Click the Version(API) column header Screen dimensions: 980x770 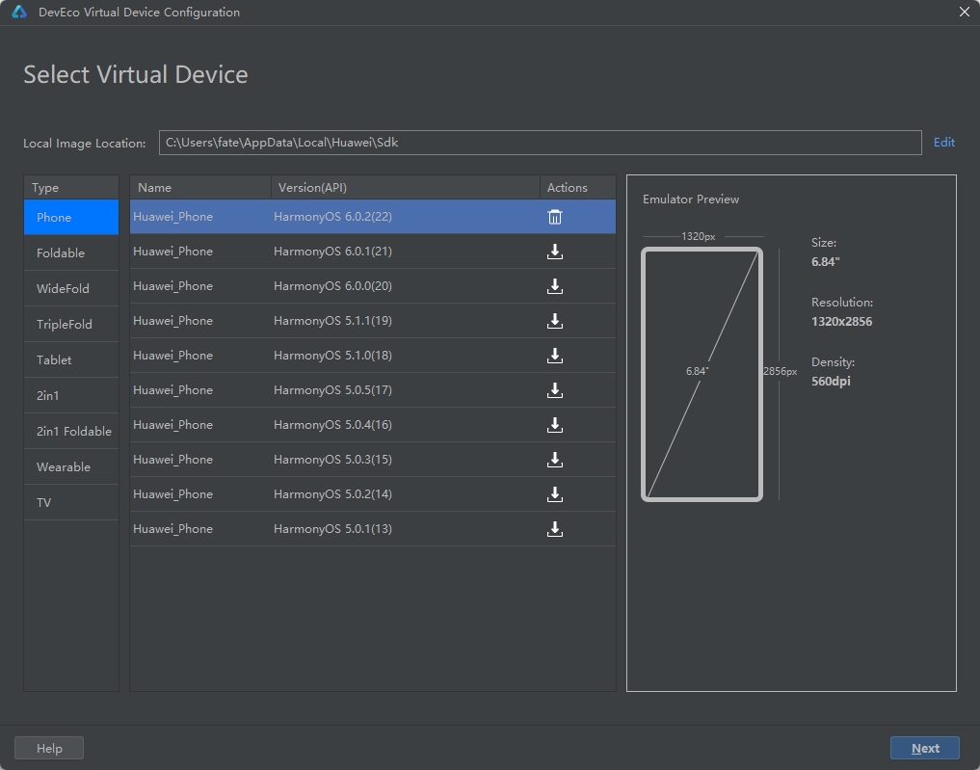pyautogui.click(x=406, y=188)
